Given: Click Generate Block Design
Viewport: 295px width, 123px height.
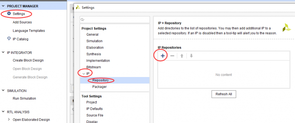Looking at the screenshot, I should click(x=30, y=77).
